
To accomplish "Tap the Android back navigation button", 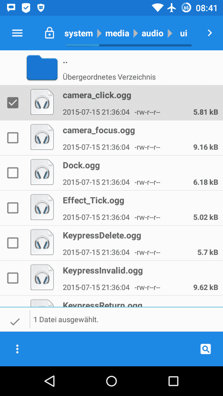I will coord(50,381).
